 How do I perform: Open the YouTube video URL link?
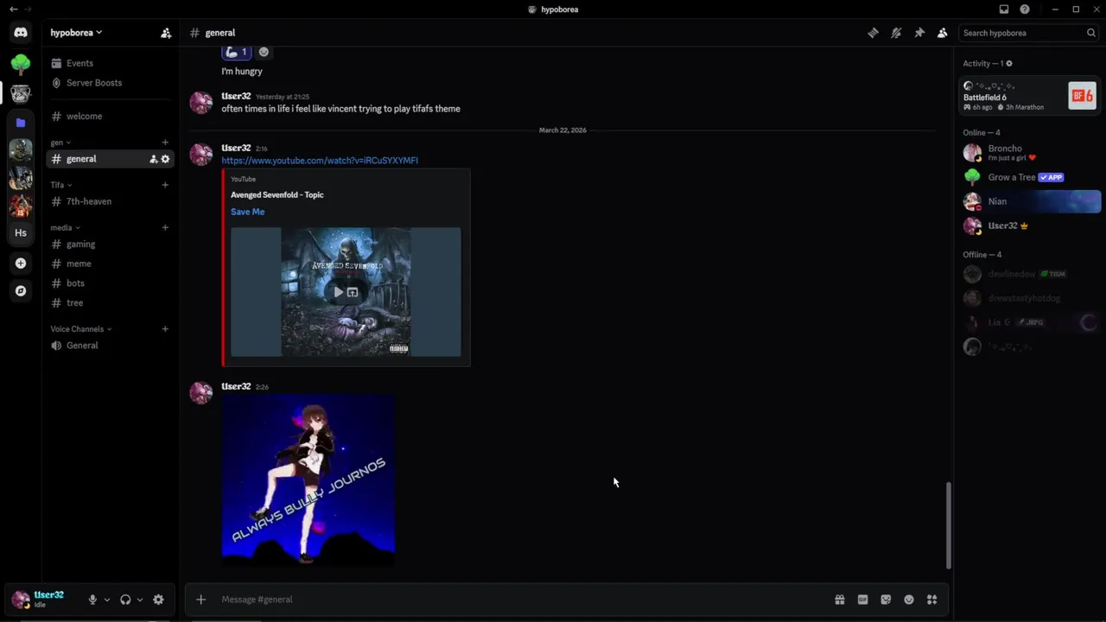[x=320, y=161]
